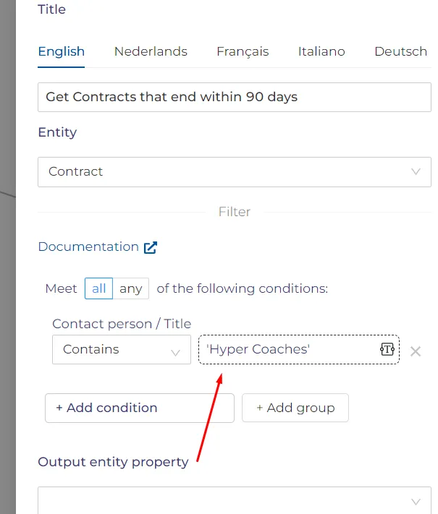
Task: Switch to the Nederlands tab
Action: [151, 52]
